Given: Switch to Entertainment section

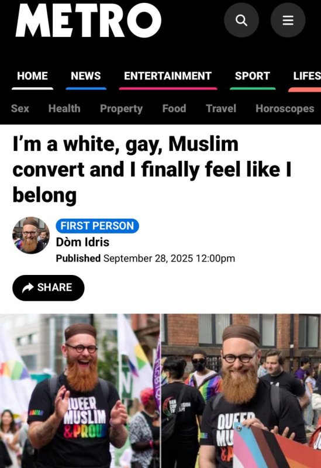Looking at the screenshot, I should (x=168, y=76).
